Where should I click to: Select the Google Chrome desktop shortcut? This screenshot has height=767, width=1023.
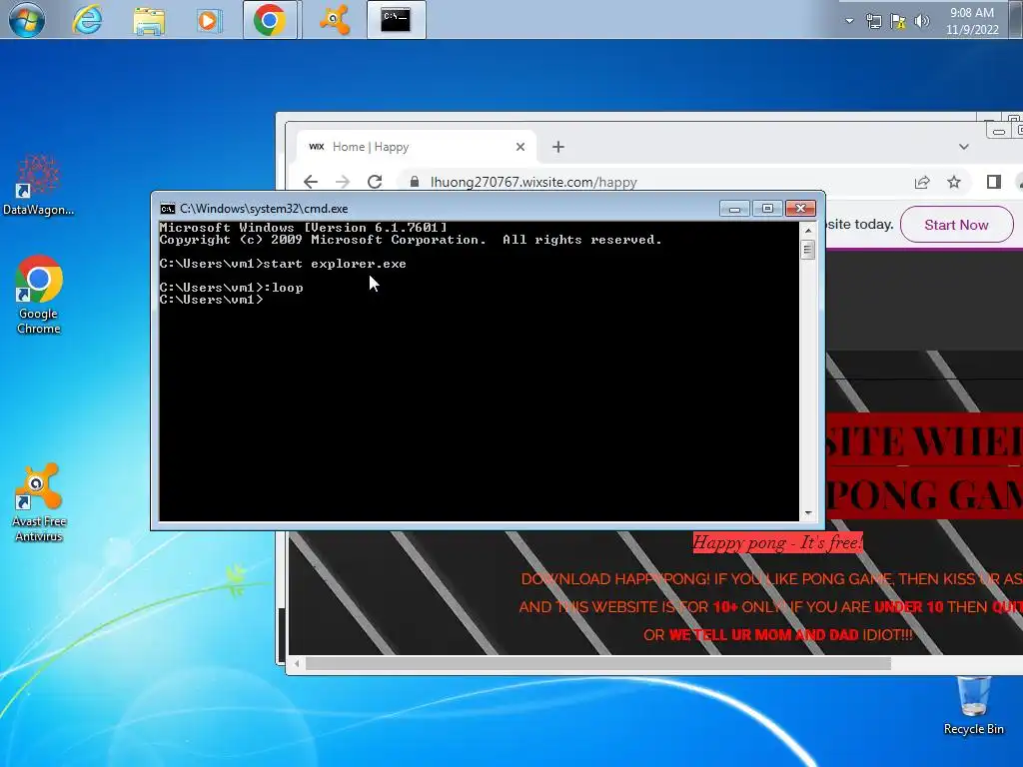39,295
